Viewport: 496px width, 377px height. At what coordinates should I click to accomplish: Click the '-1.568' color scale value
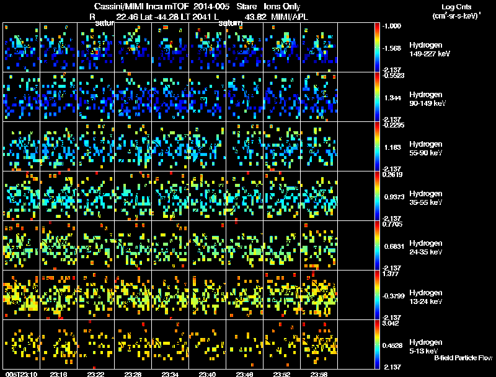pyautogui.click(x=392, y=48)
